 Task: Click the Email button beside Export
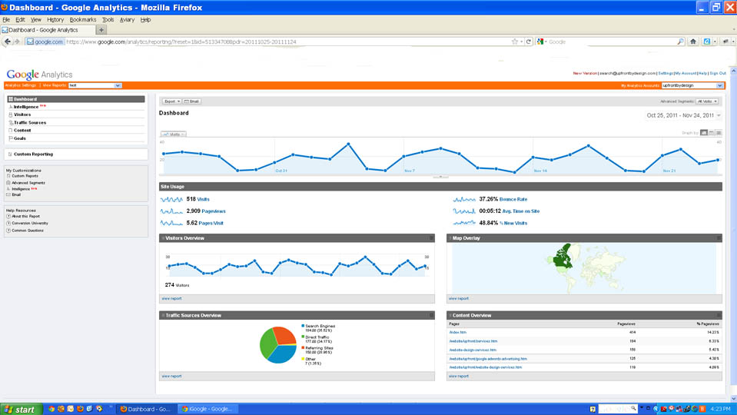pos(191,101)
